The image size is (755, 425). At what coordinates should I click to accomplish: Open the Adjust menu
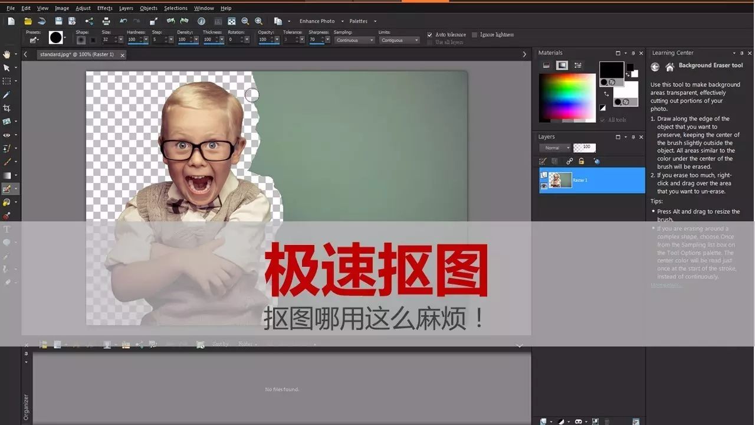83,8
